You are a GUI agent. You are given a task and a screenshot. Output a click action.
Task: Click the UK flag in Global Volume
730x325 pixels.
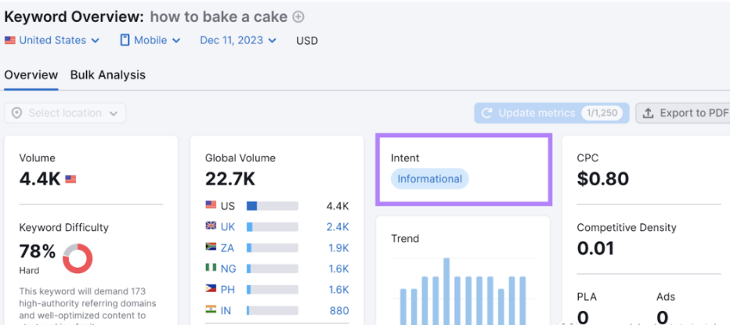211,226
